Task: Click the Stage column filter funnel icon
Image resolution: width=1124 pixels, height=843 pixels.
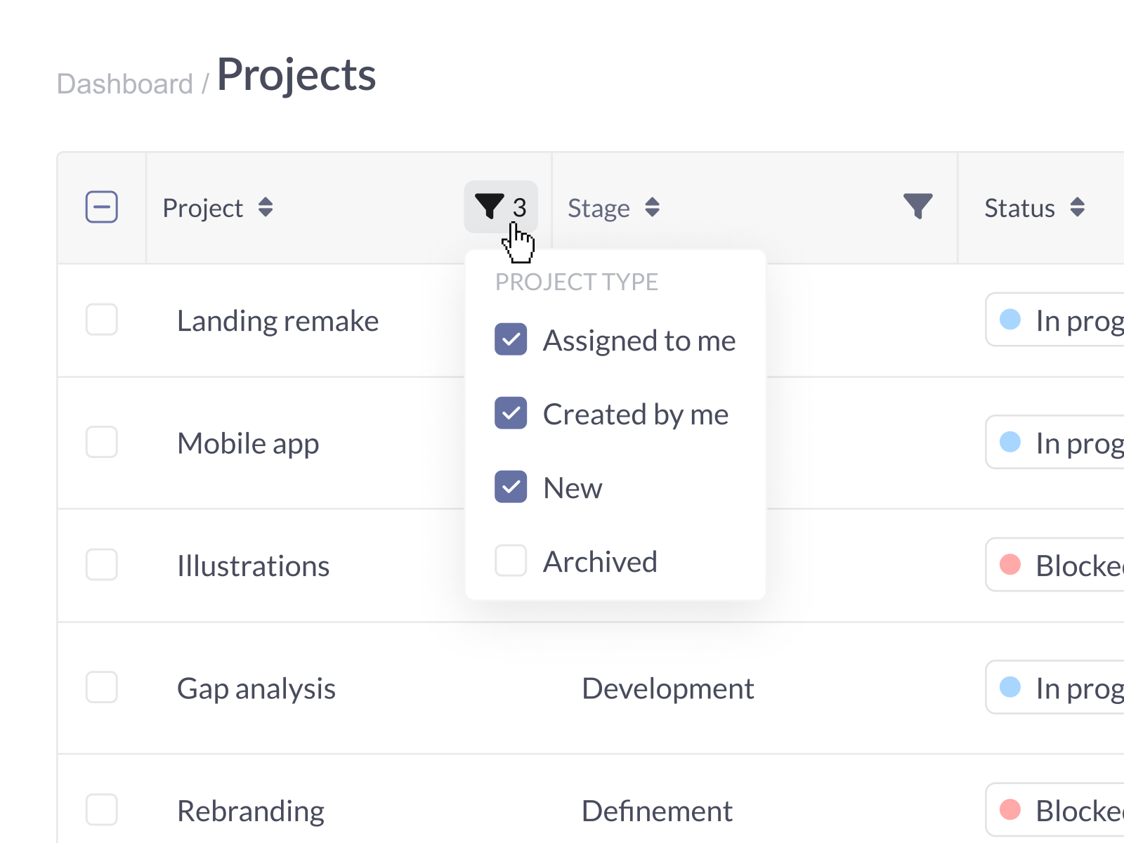Action: click(918, 206)
